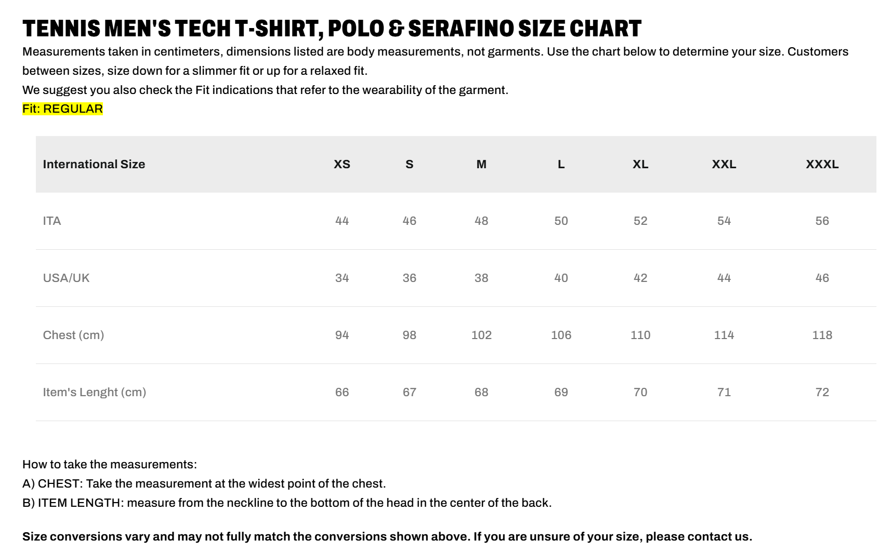Select the USA/UK 42 cell under XL
The width and height of the screenshot is (891, 553).
coord(640,278)
